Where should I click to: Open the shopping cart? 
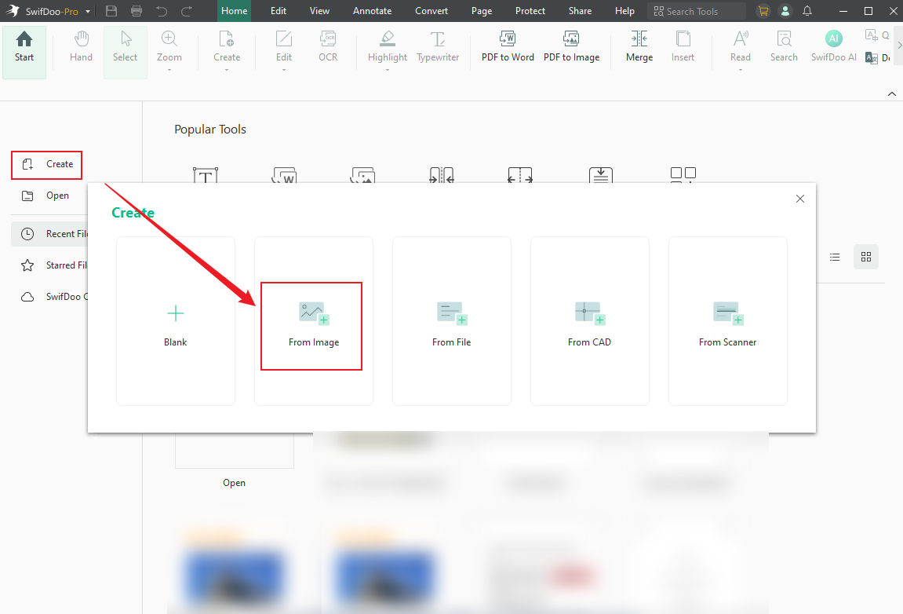coord(763,10)
